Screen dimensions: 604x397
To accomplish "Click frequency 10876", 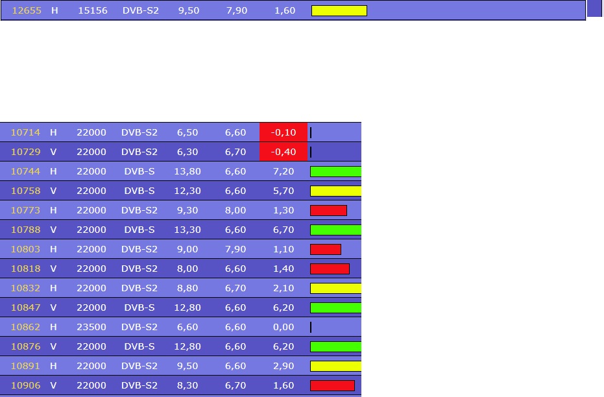I will (25, 346).
